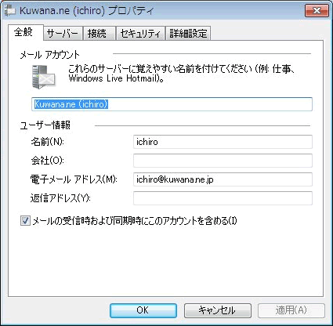This screenshot has height=326, width=333.
Task: Click the title bar account icon
Action: [x=10, y=11]
